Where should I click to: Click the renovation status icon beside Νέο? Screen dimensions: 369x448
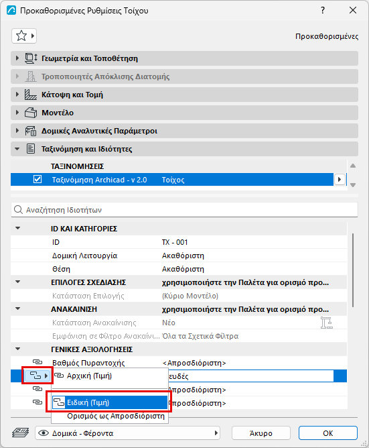pos(327,323)
